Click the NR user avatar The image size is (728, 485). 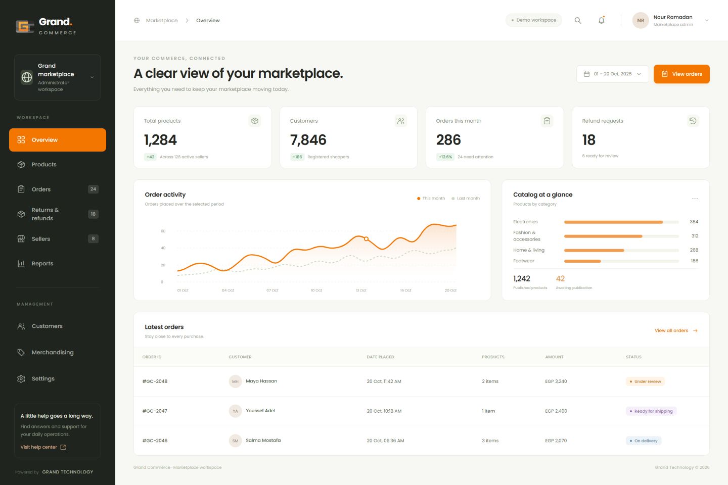coord(641,20)
